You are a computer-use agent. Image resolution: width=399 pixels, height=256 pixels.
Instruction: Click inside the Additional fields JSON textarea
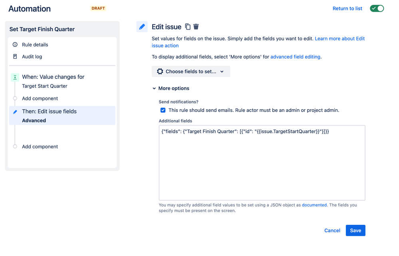click(262, 163)
